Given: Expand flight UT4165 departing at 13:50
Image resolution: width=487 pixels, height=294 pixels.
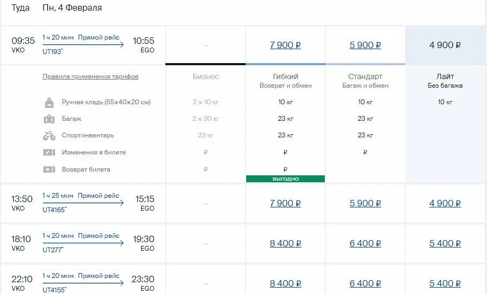Looking at the screenshot, I should pos(83,204).
